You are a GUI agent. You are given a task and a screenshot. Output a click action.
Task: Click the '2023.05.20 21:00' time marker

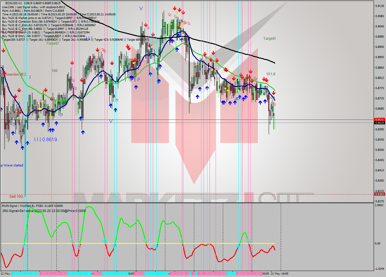click(x=249, y=274)
